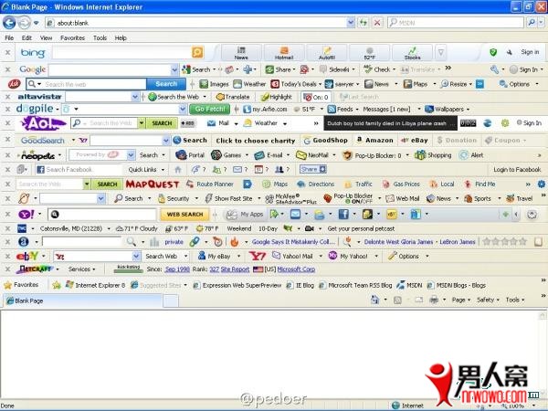548x411 pixels.
Task: Click Highlight on the AltaVista toolbar
Action: [277, 97]
